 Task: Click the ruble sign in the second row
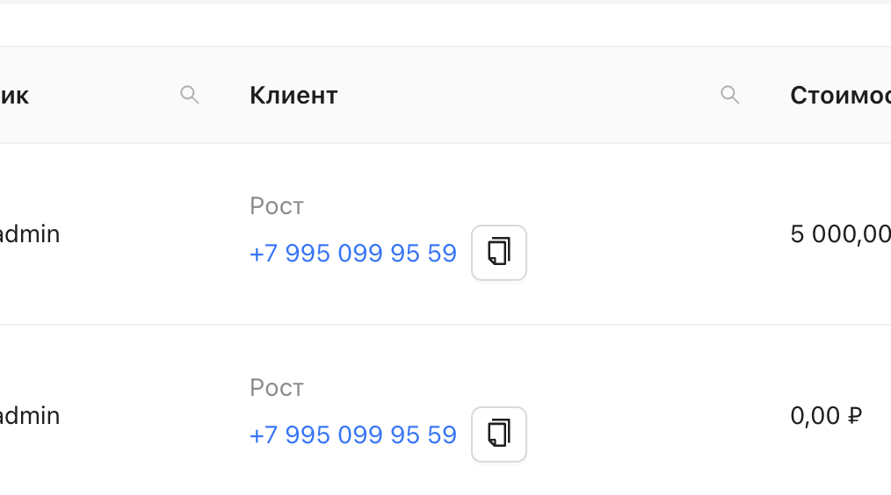tap(855, 416)
